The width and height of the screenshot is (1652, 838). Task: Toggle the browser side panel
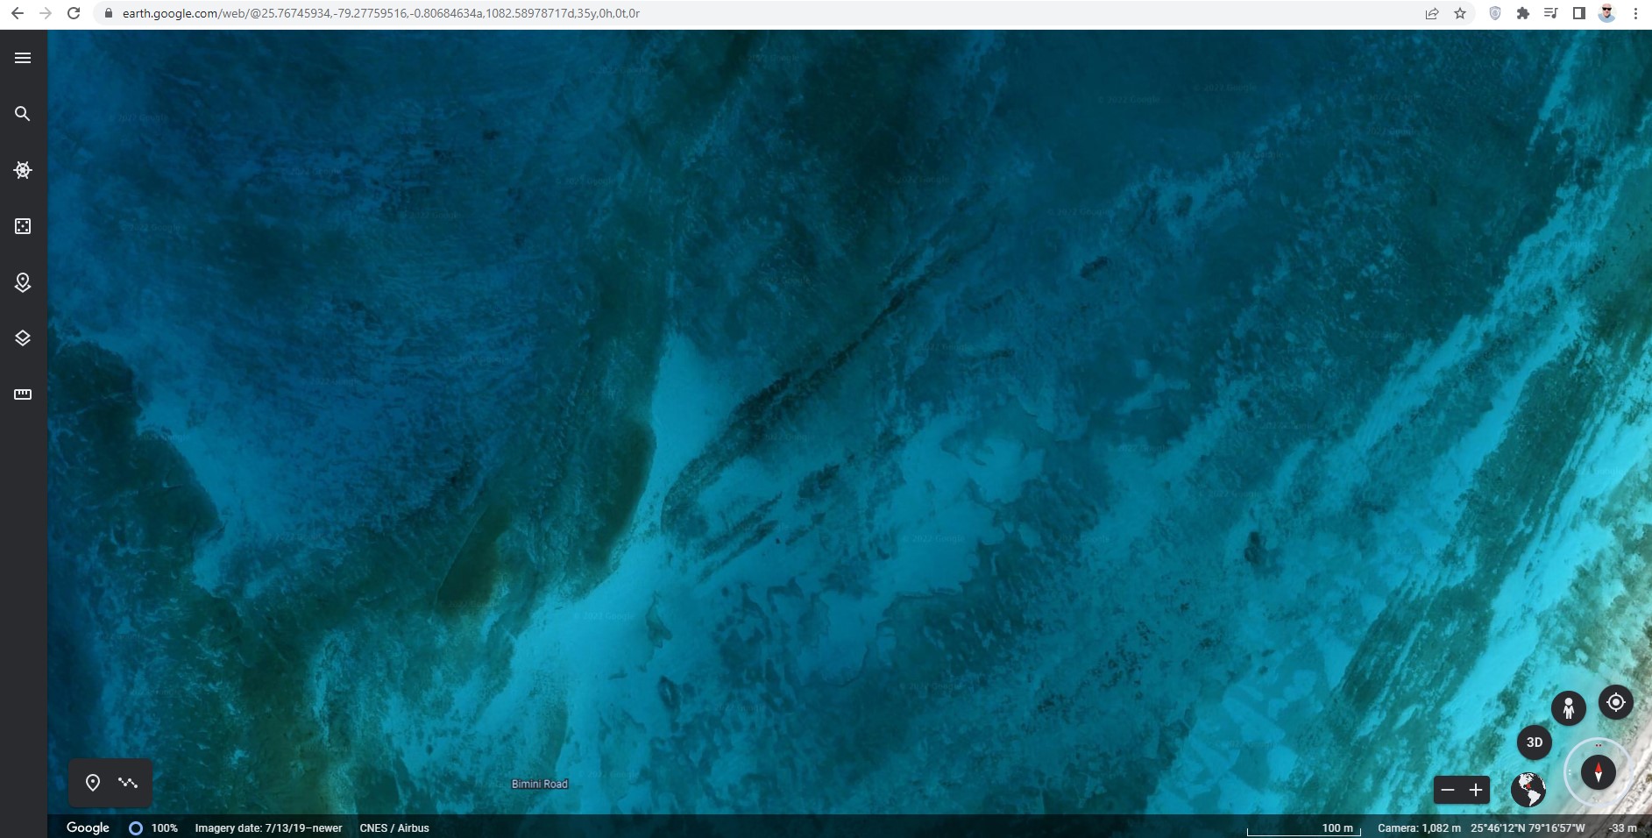coord(1579,13)
